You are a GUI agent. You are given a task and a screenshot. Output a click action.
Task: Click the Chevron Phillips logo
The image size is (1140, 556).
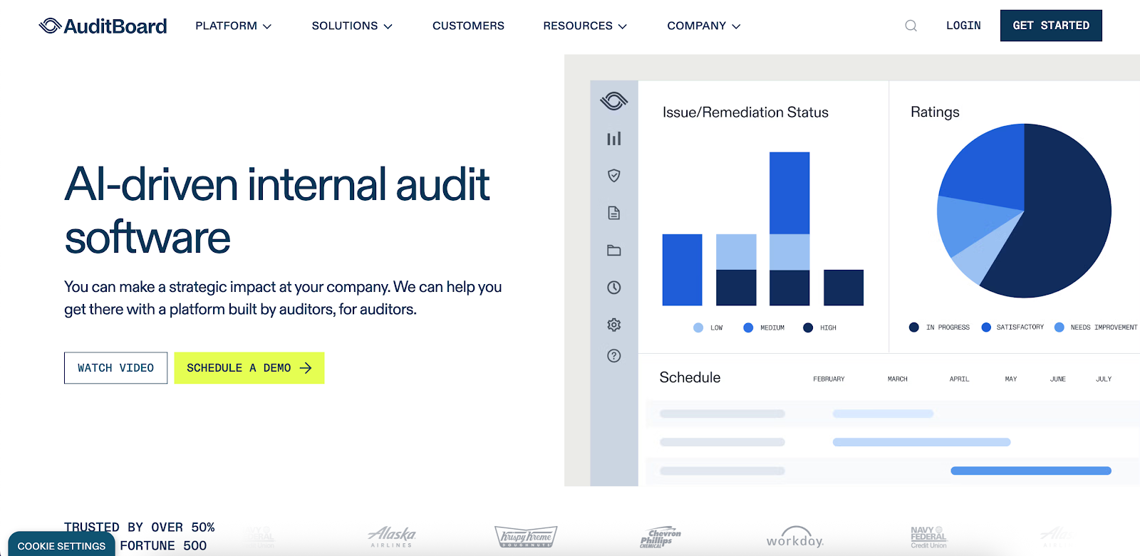click(x=660, y=537)
